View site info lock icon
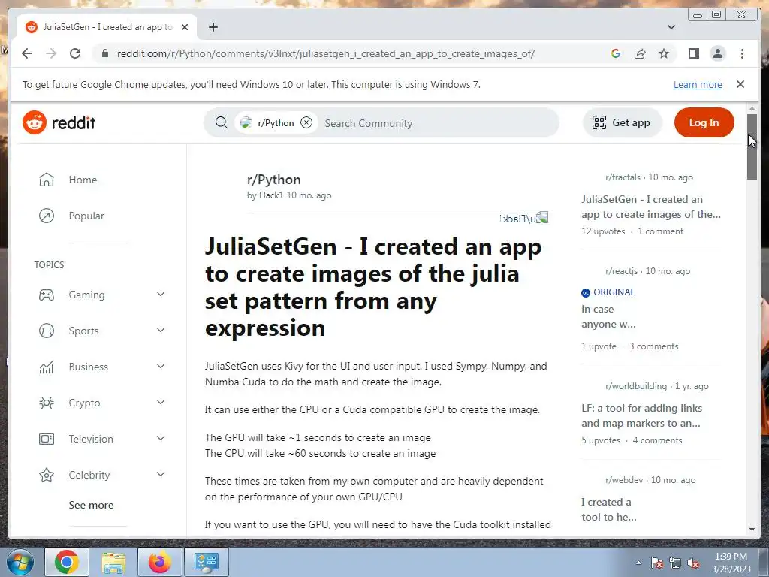The height and width of the screenshot is (577, 769). [x=104, y=53]
